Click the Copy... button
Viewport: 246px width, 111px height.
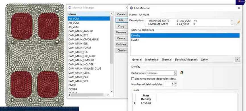click(122, 26)
